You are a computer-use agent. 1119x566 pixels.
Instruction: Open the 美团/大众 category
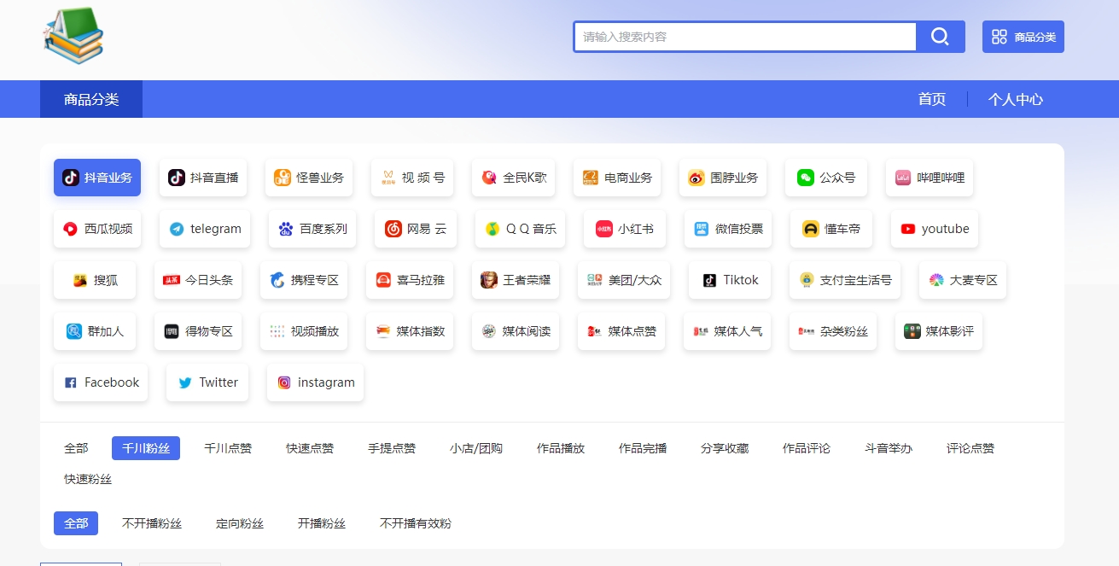624,280
